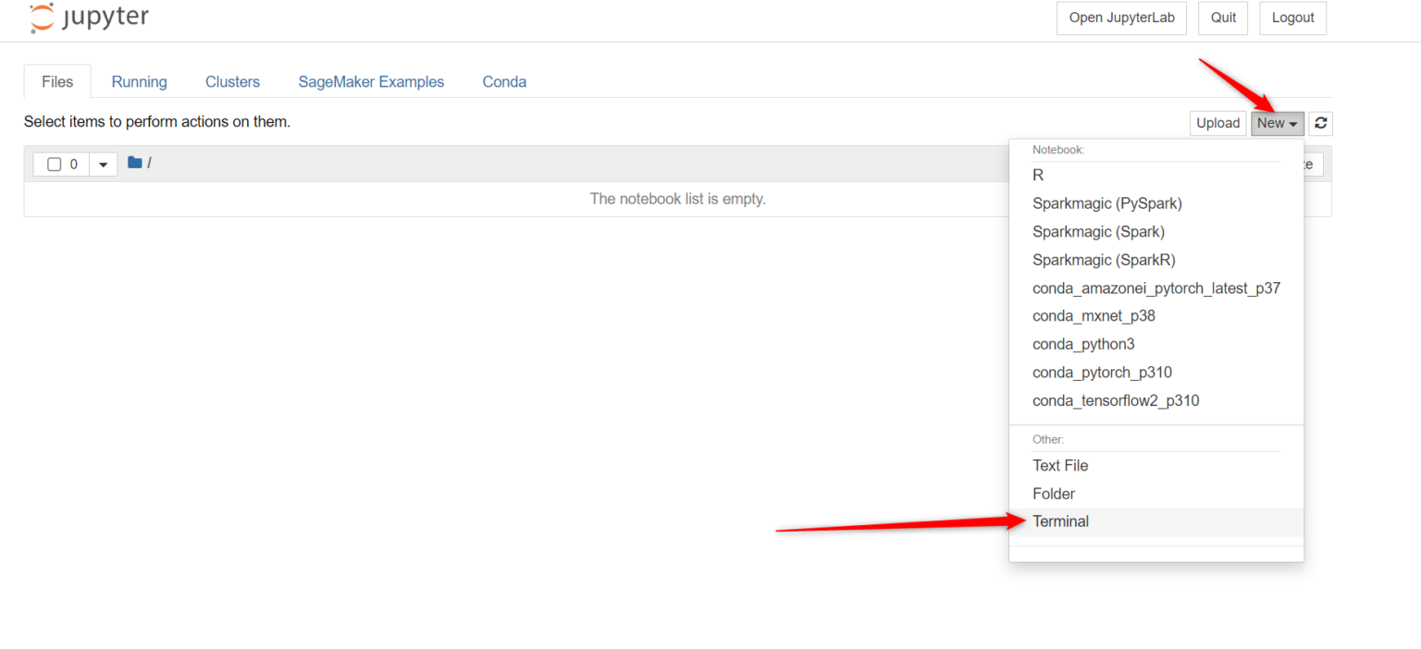Launch a new Terminal from the menu
The height and width of the screenshot is (649, 1421).
pyautogui.click(x=1060, y=521)
